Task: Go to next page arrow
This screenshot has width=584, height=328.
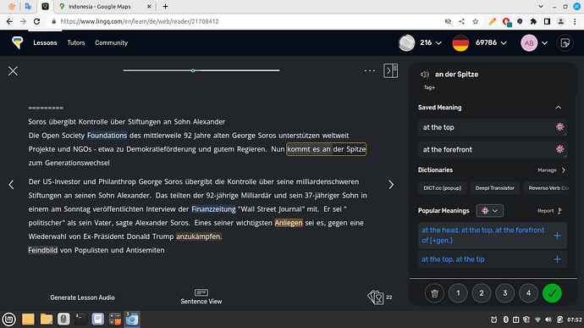Action: click(x=391, y=184)
